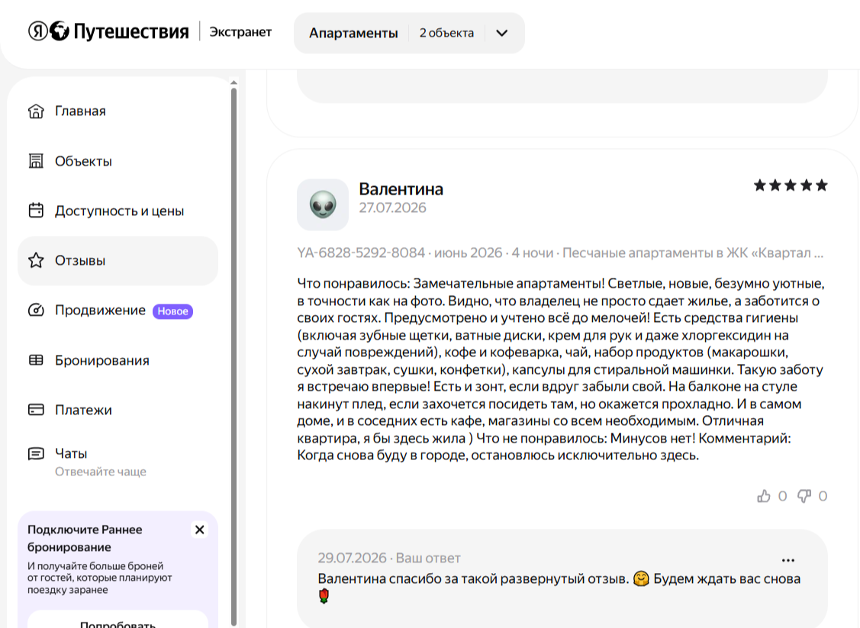Click the building icon beside Объекты
This screenshot has width=860, height=628.
tap(36, 161)
